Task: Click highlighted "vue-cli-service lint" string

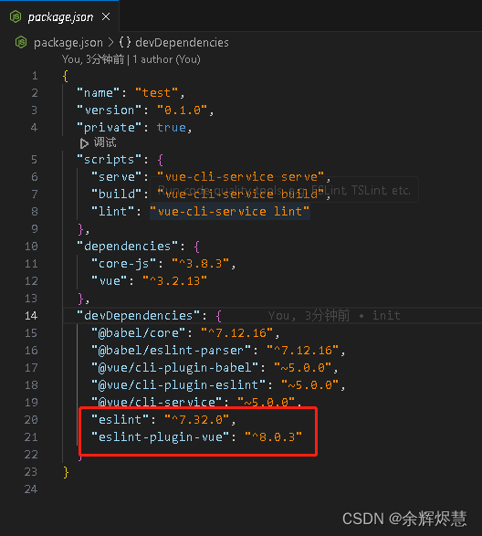Action: [230, 212]
